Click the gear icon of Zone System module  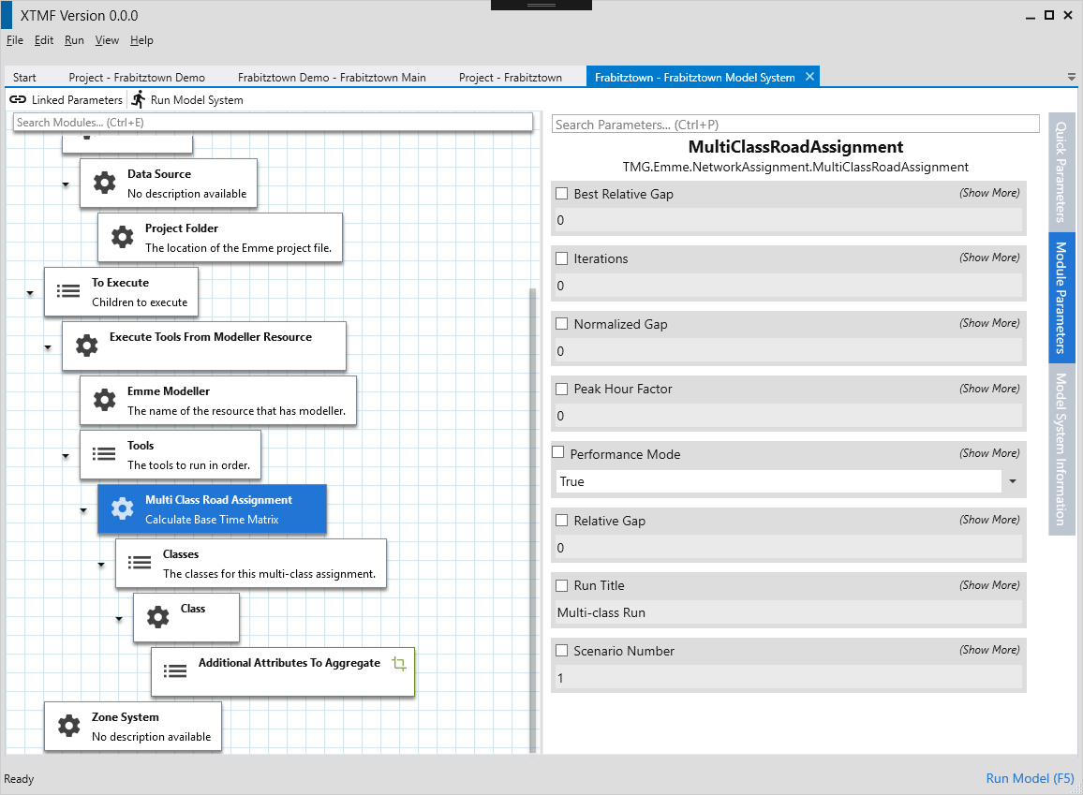tap(69, 726)
